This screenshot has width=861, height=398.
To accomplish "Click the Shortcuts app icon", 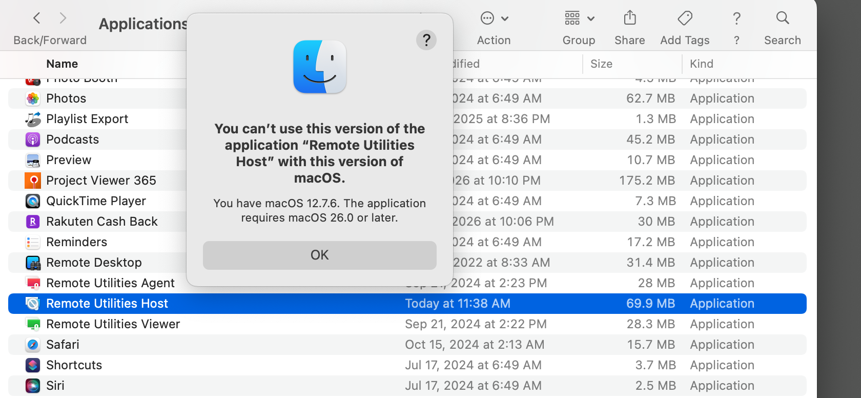I will click(x=33, y=365).
